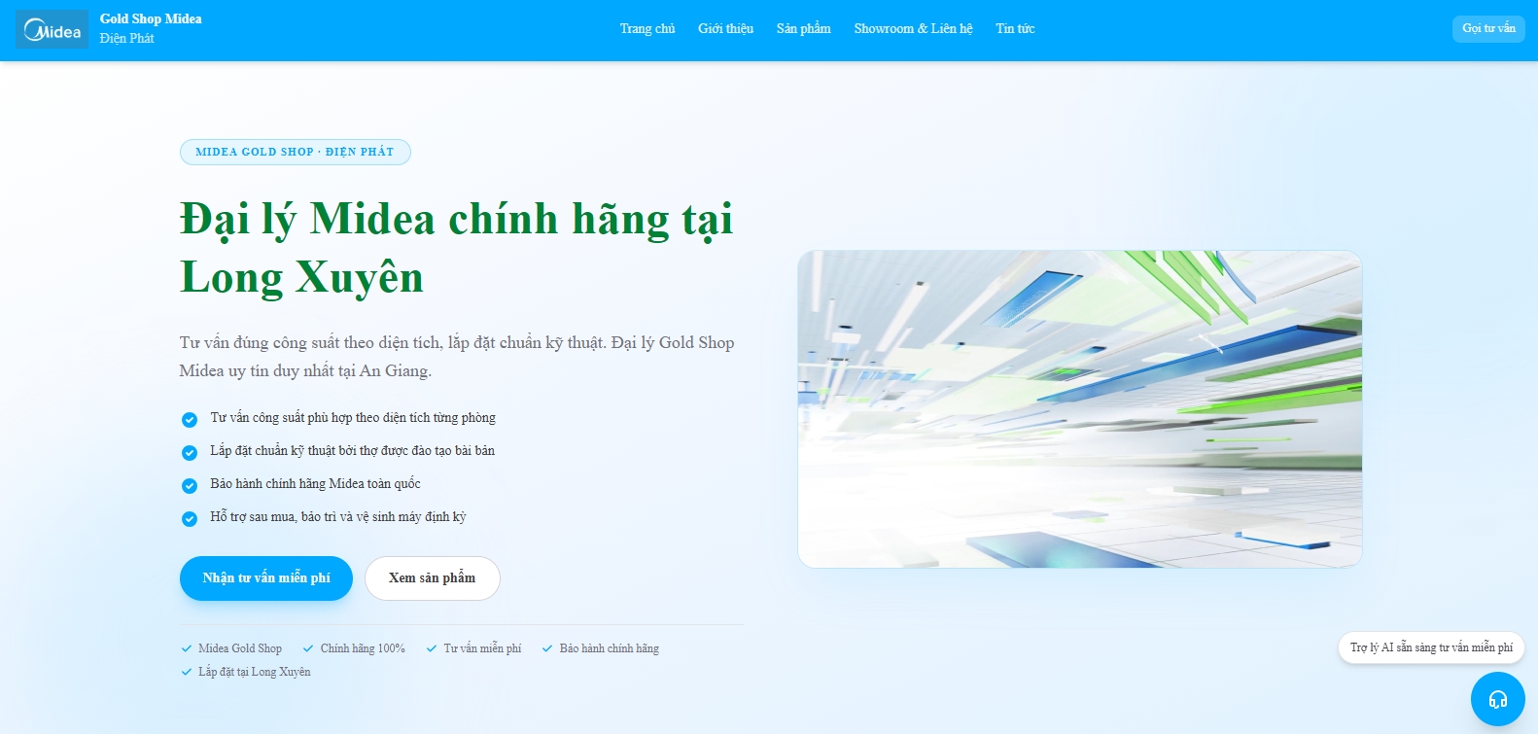
Task: Click 'Midea Gold Shop' footer badge text
Action: click(x=240, y=648)
